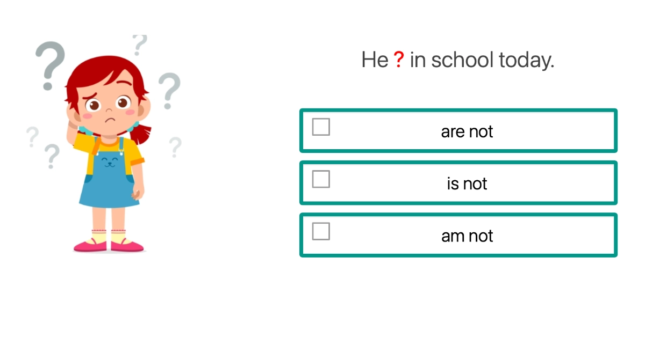
Task: Click the checkbox inside the middle answer row
Action: tap(321, 179)
